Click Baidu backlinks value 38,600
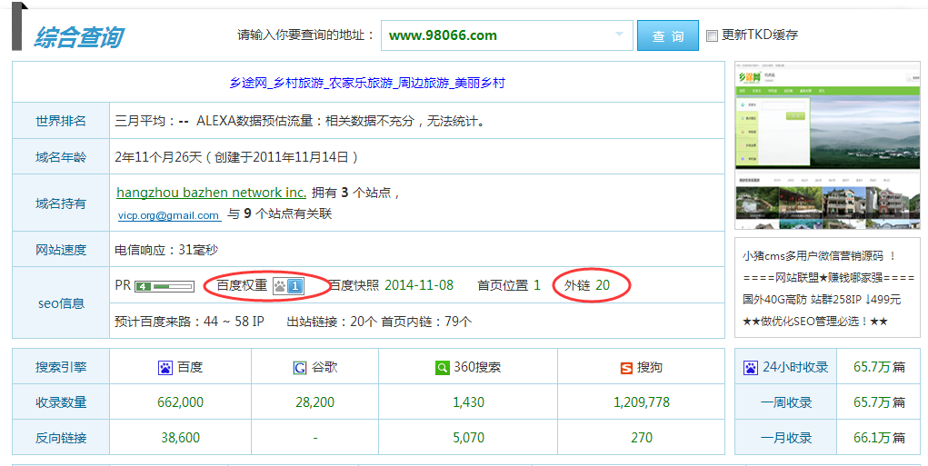The height and width of the screenshot is (466, 928). point(180,438)
